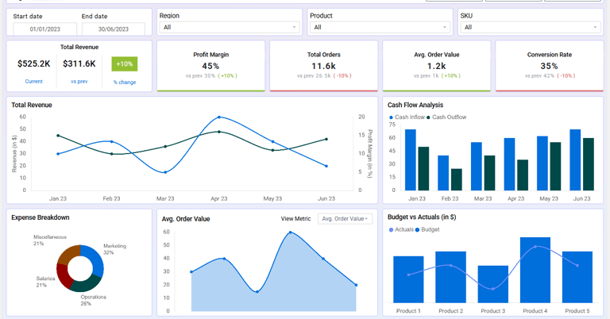Toggle Actuals legend dot in Budget chart
Viewport: 610px width, 319px height.
[x=391, y=229]
